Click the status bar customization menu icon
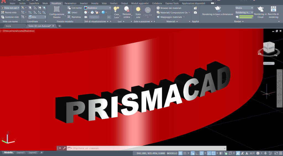The height and width of the screenshot is (156, 283). point(281,153)
